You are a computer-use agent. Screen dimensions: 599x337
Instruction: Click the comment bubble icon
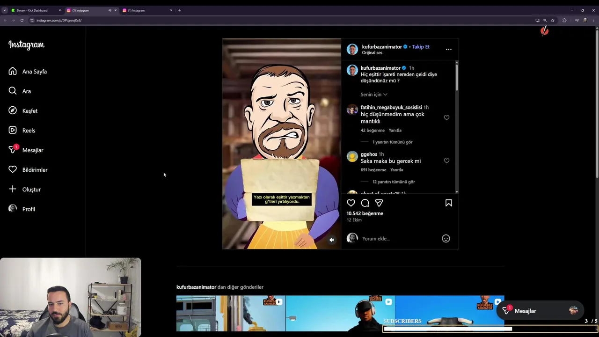point(365,203)
